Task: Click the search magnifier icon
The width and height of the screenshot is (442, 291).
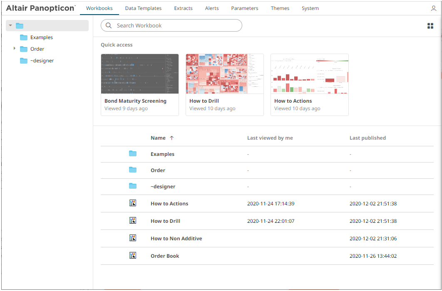Action: point(108,25)
